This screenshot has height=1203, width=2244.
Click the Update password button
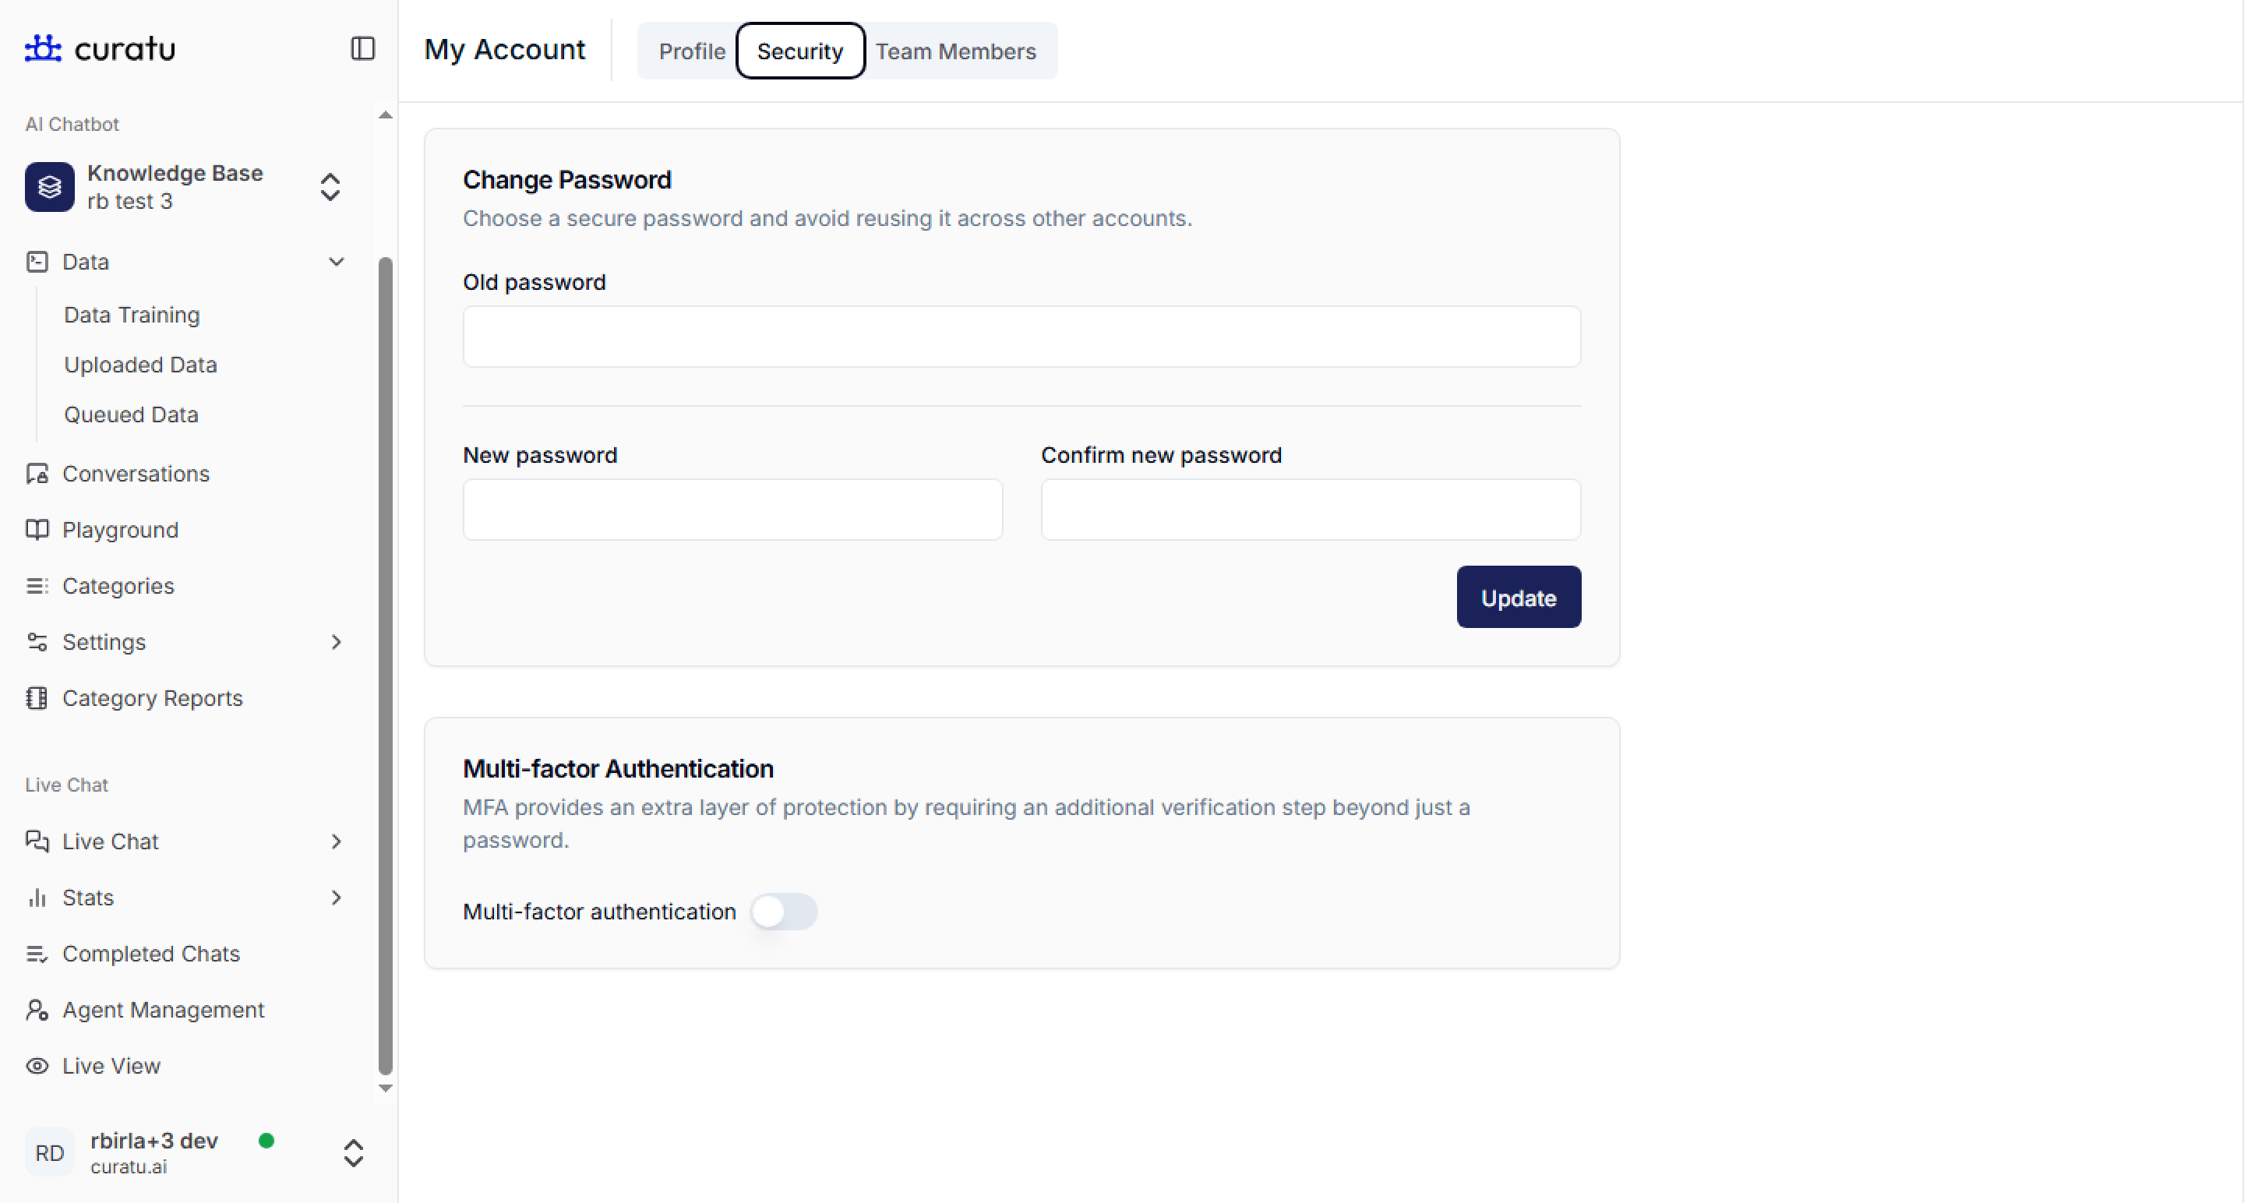1518,598
